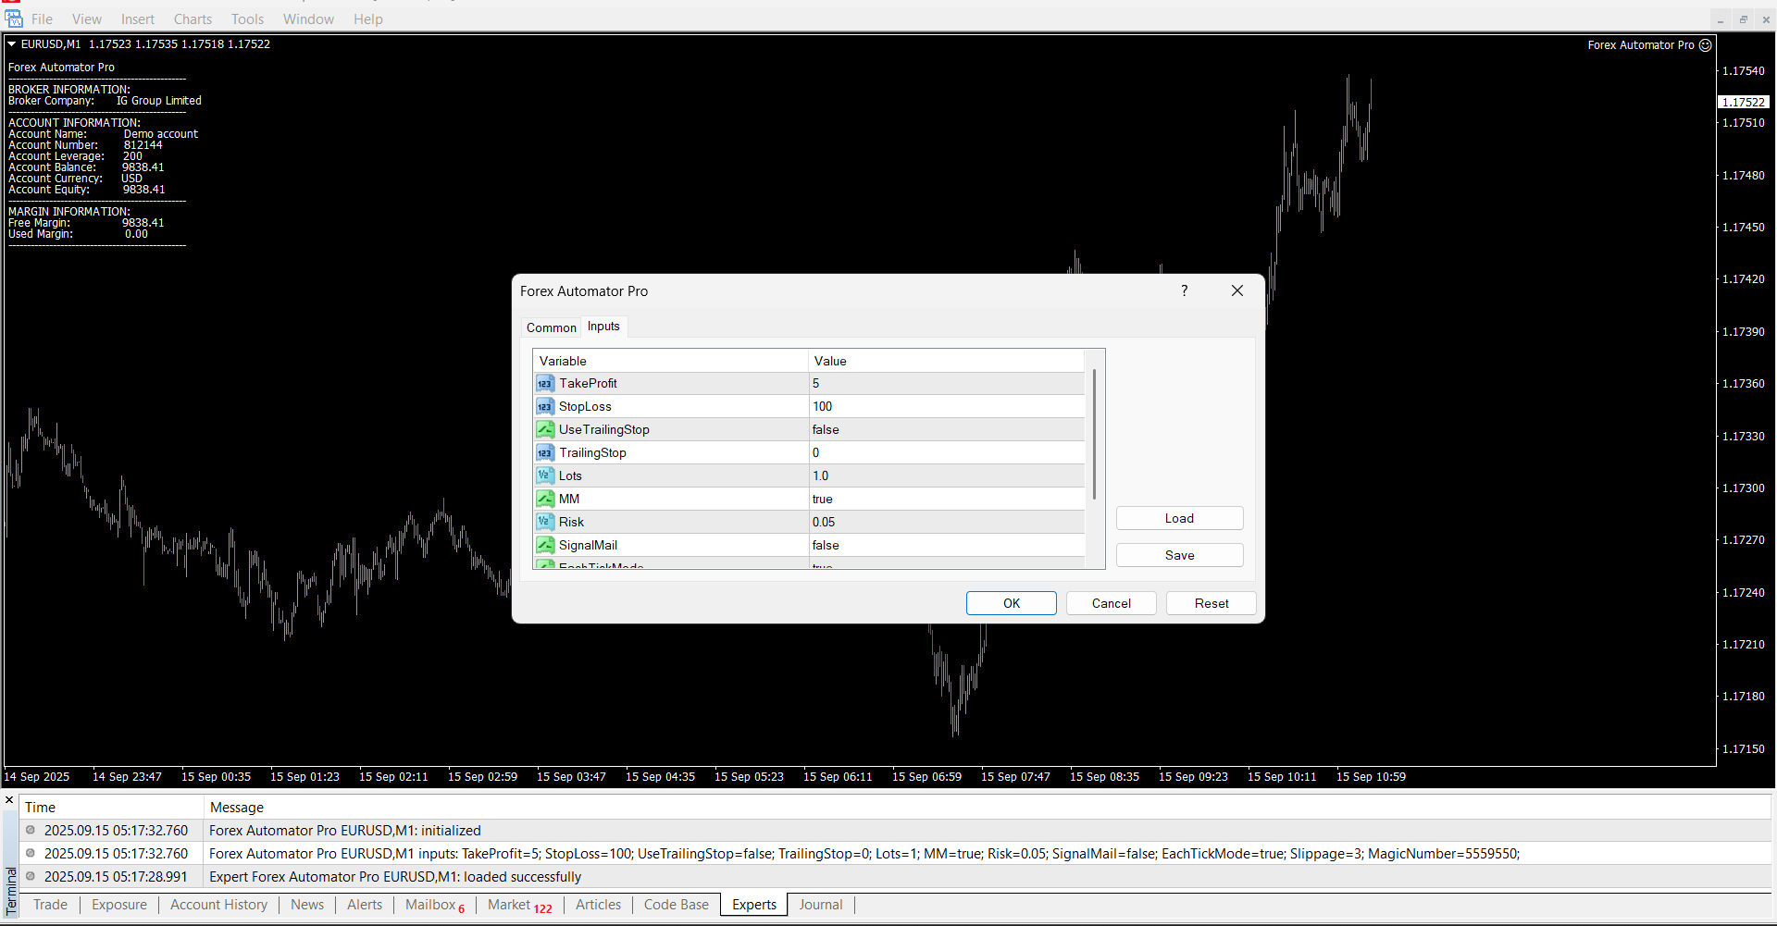Open the Charts menu

click(193, 19)
